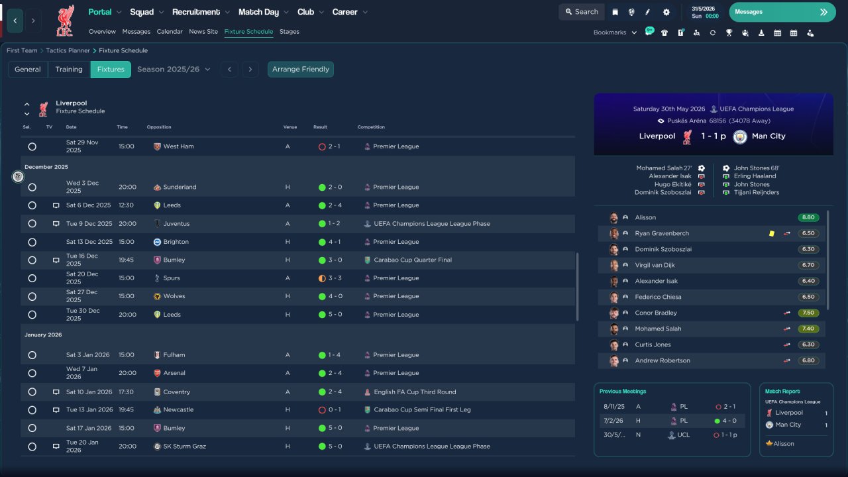The width and height of the screenshot is (848, 477).
Task: Expand the Recruitment menu chevron
Action: click(227, 12)
